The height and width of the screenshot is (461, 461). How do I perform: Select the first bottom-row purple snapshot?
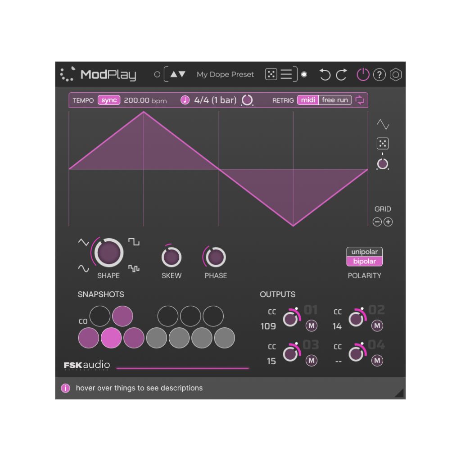89,338
